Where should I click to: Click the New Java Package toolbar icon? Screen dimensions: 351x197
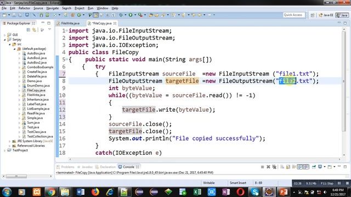click(72, 15)
